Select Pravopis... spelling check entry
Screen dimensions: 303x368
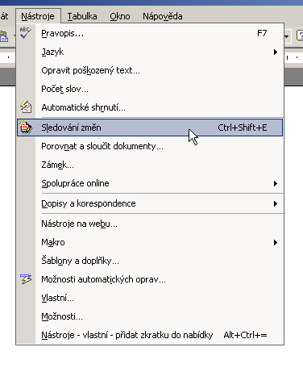(150, 33)
